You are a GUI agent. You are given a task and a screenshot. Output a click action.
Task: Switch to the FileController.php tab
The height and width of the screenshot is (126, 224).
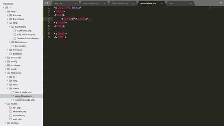click(120, 3)
